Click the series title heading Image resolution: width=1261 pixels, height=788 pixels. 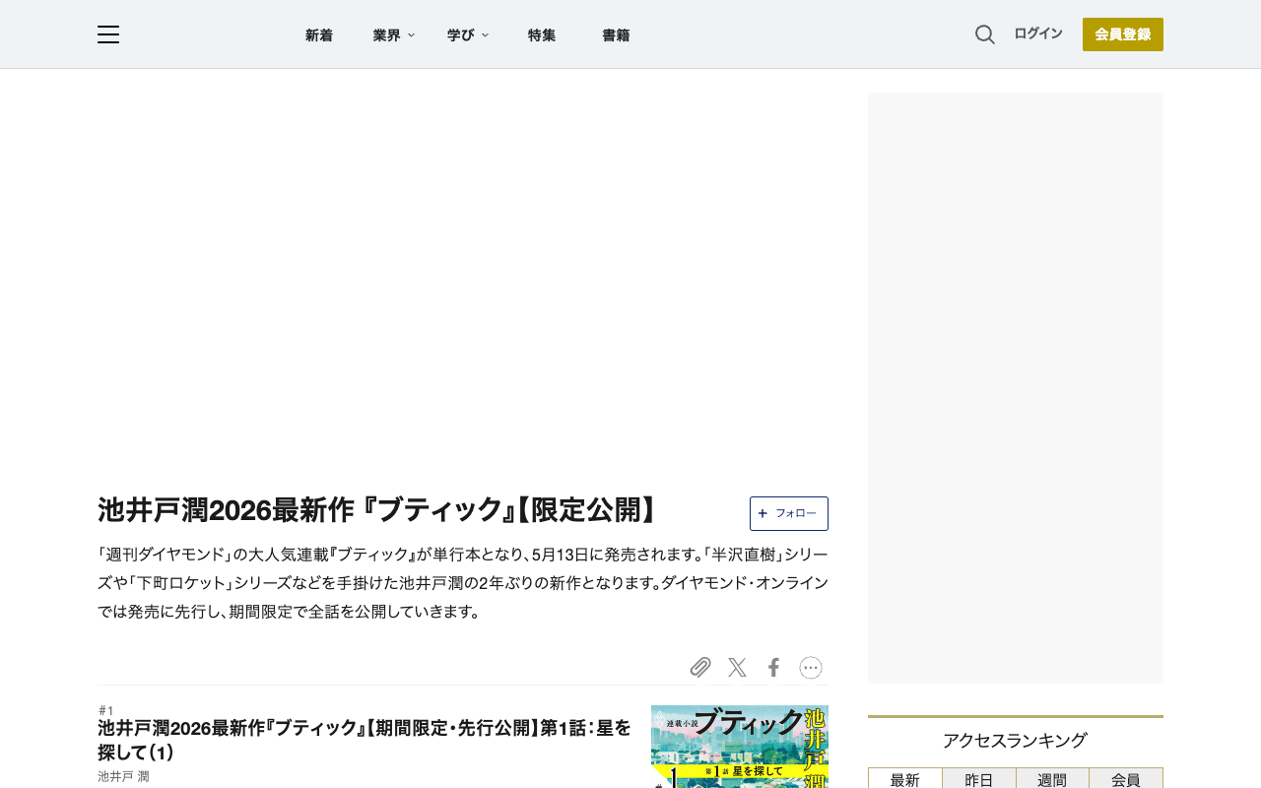[x=379, y=510]
